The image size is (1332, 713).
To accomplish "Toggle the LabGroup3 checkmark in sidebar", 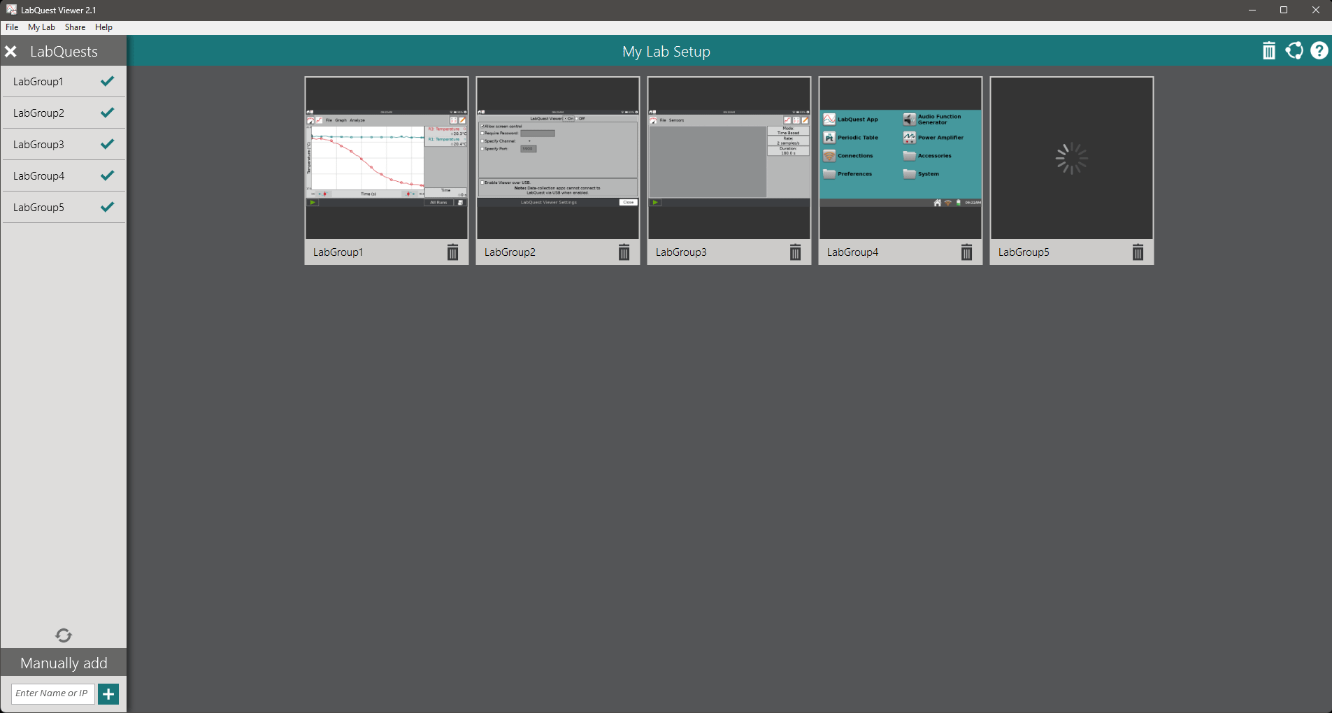I will [x=107, y=144].
